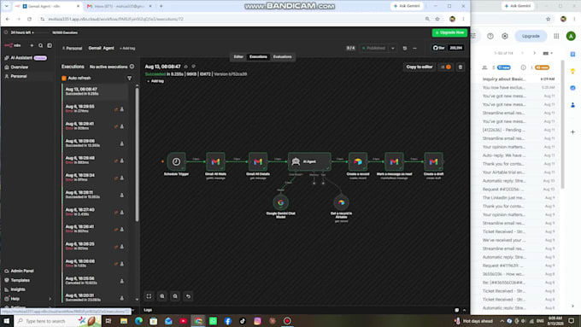
Task: Open the executions filter icon
Action: tap(129, 79)
